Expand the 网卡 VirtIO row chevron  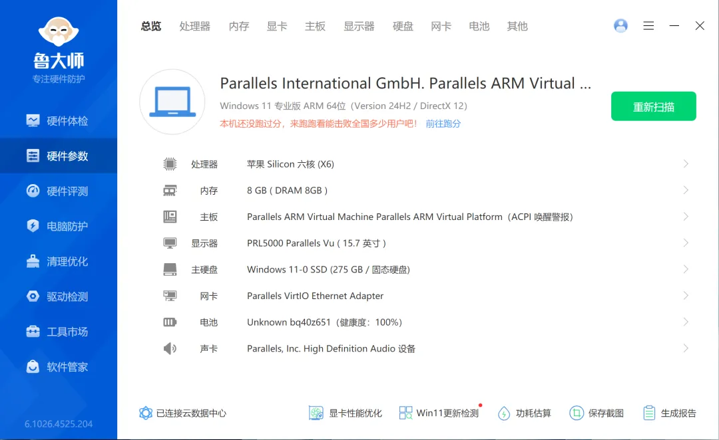686,296
